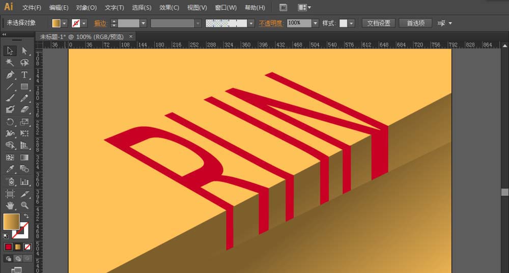The width and height of the screenshot is (509, 273).
Task: Open the fill color dropdown arrow
Action: [x=65, y=23]
